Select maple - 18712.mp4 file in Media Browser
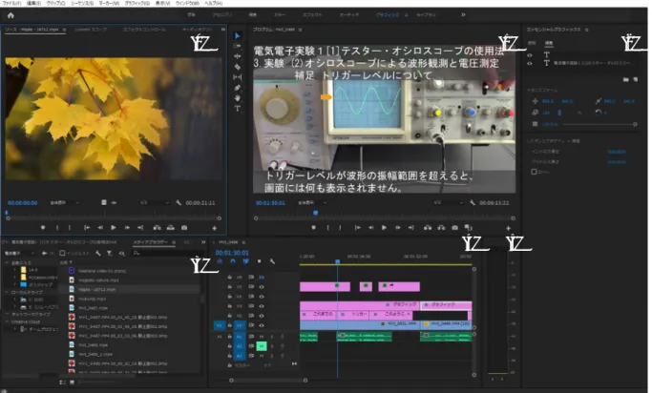Viewport: 652px width, 393px height. (96, 289)
